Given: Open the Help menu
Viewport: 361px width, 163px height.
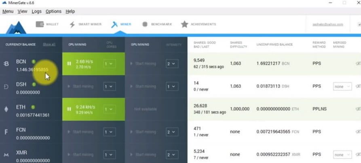Looking at the screenshot, I should [x=70, y=11].
